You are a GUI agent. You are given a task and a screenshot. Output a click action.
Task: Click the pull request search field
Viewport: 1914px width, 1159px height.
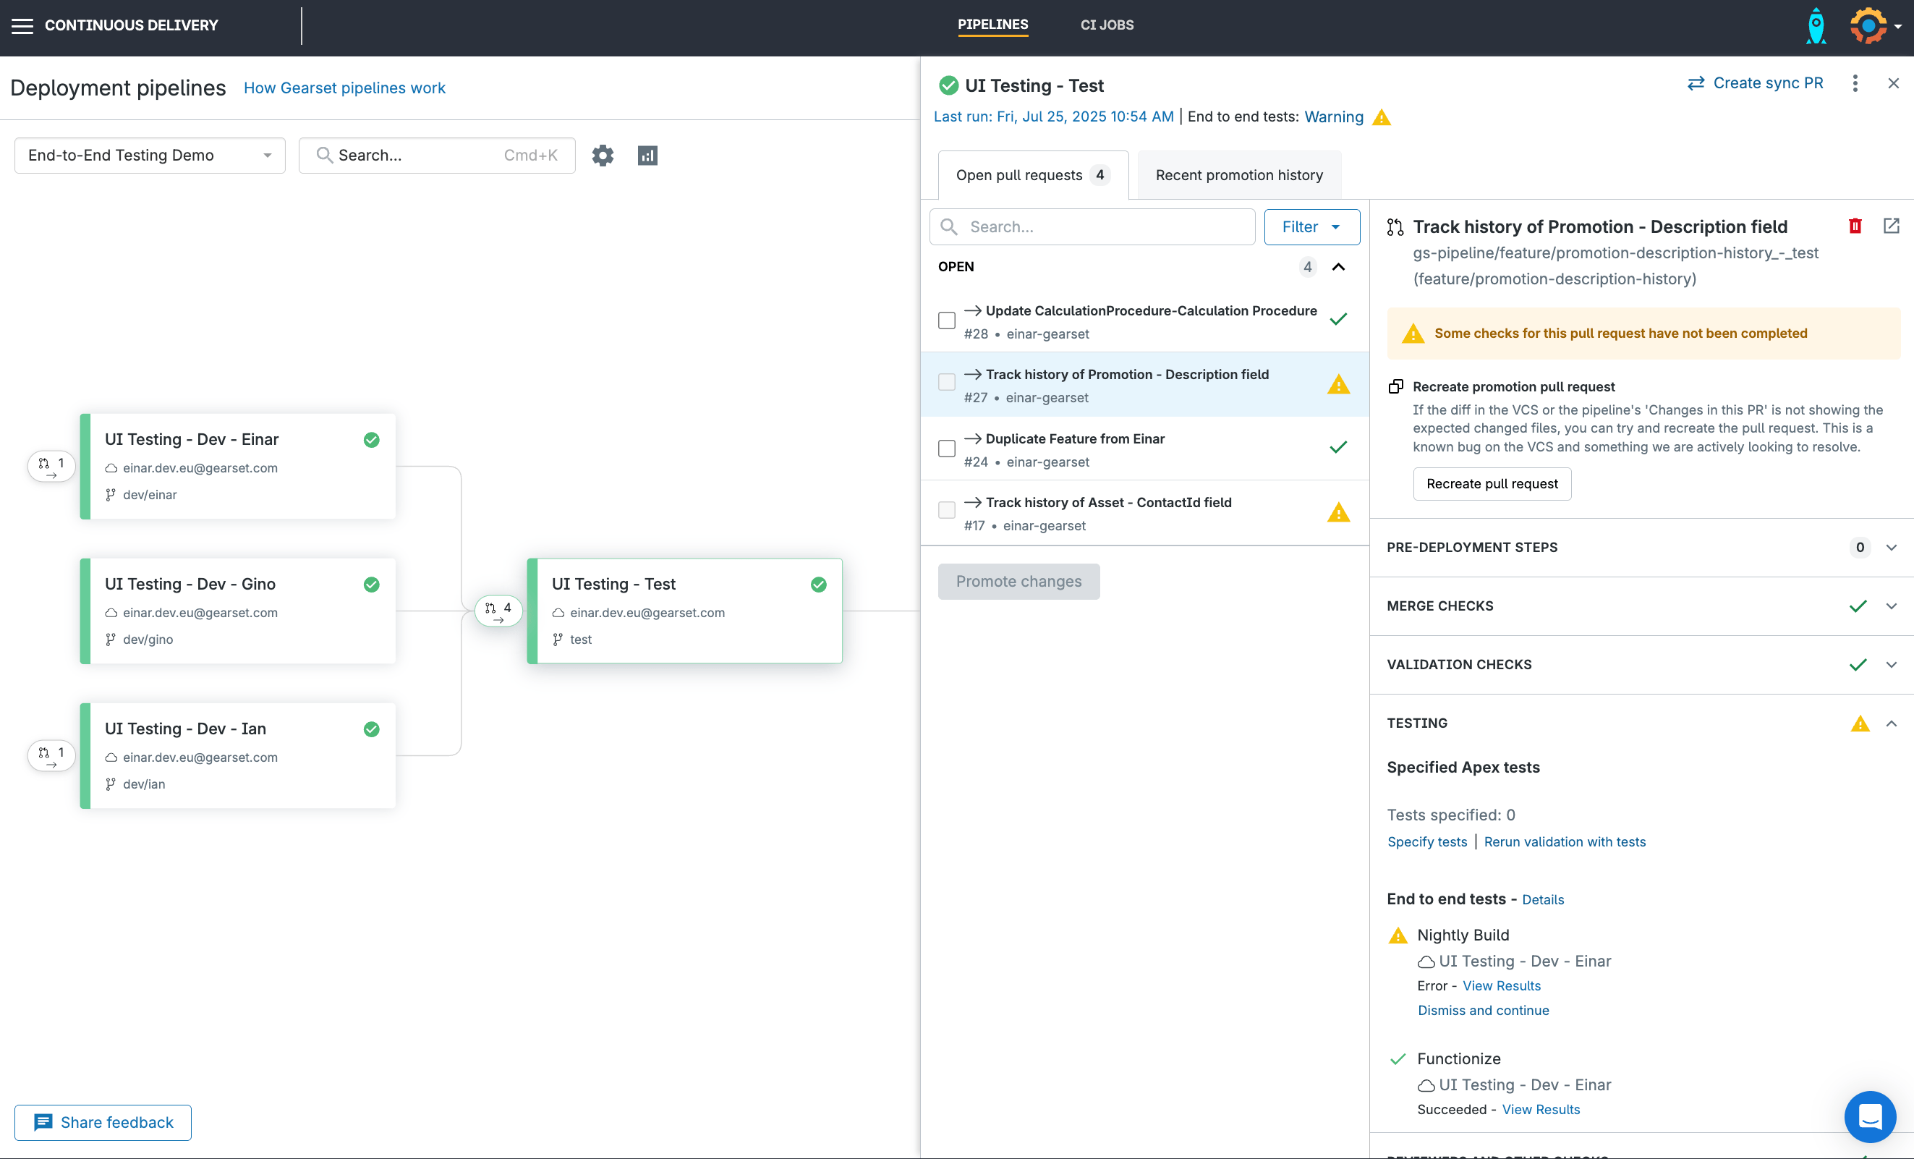point(1092,227)
